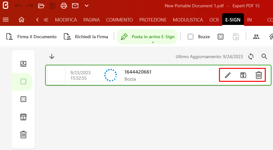The width and height of the screenshot is (273, 150).
Task: Select the E-SIGN tab
Action: pyautogui.click(x=233, y=20)
